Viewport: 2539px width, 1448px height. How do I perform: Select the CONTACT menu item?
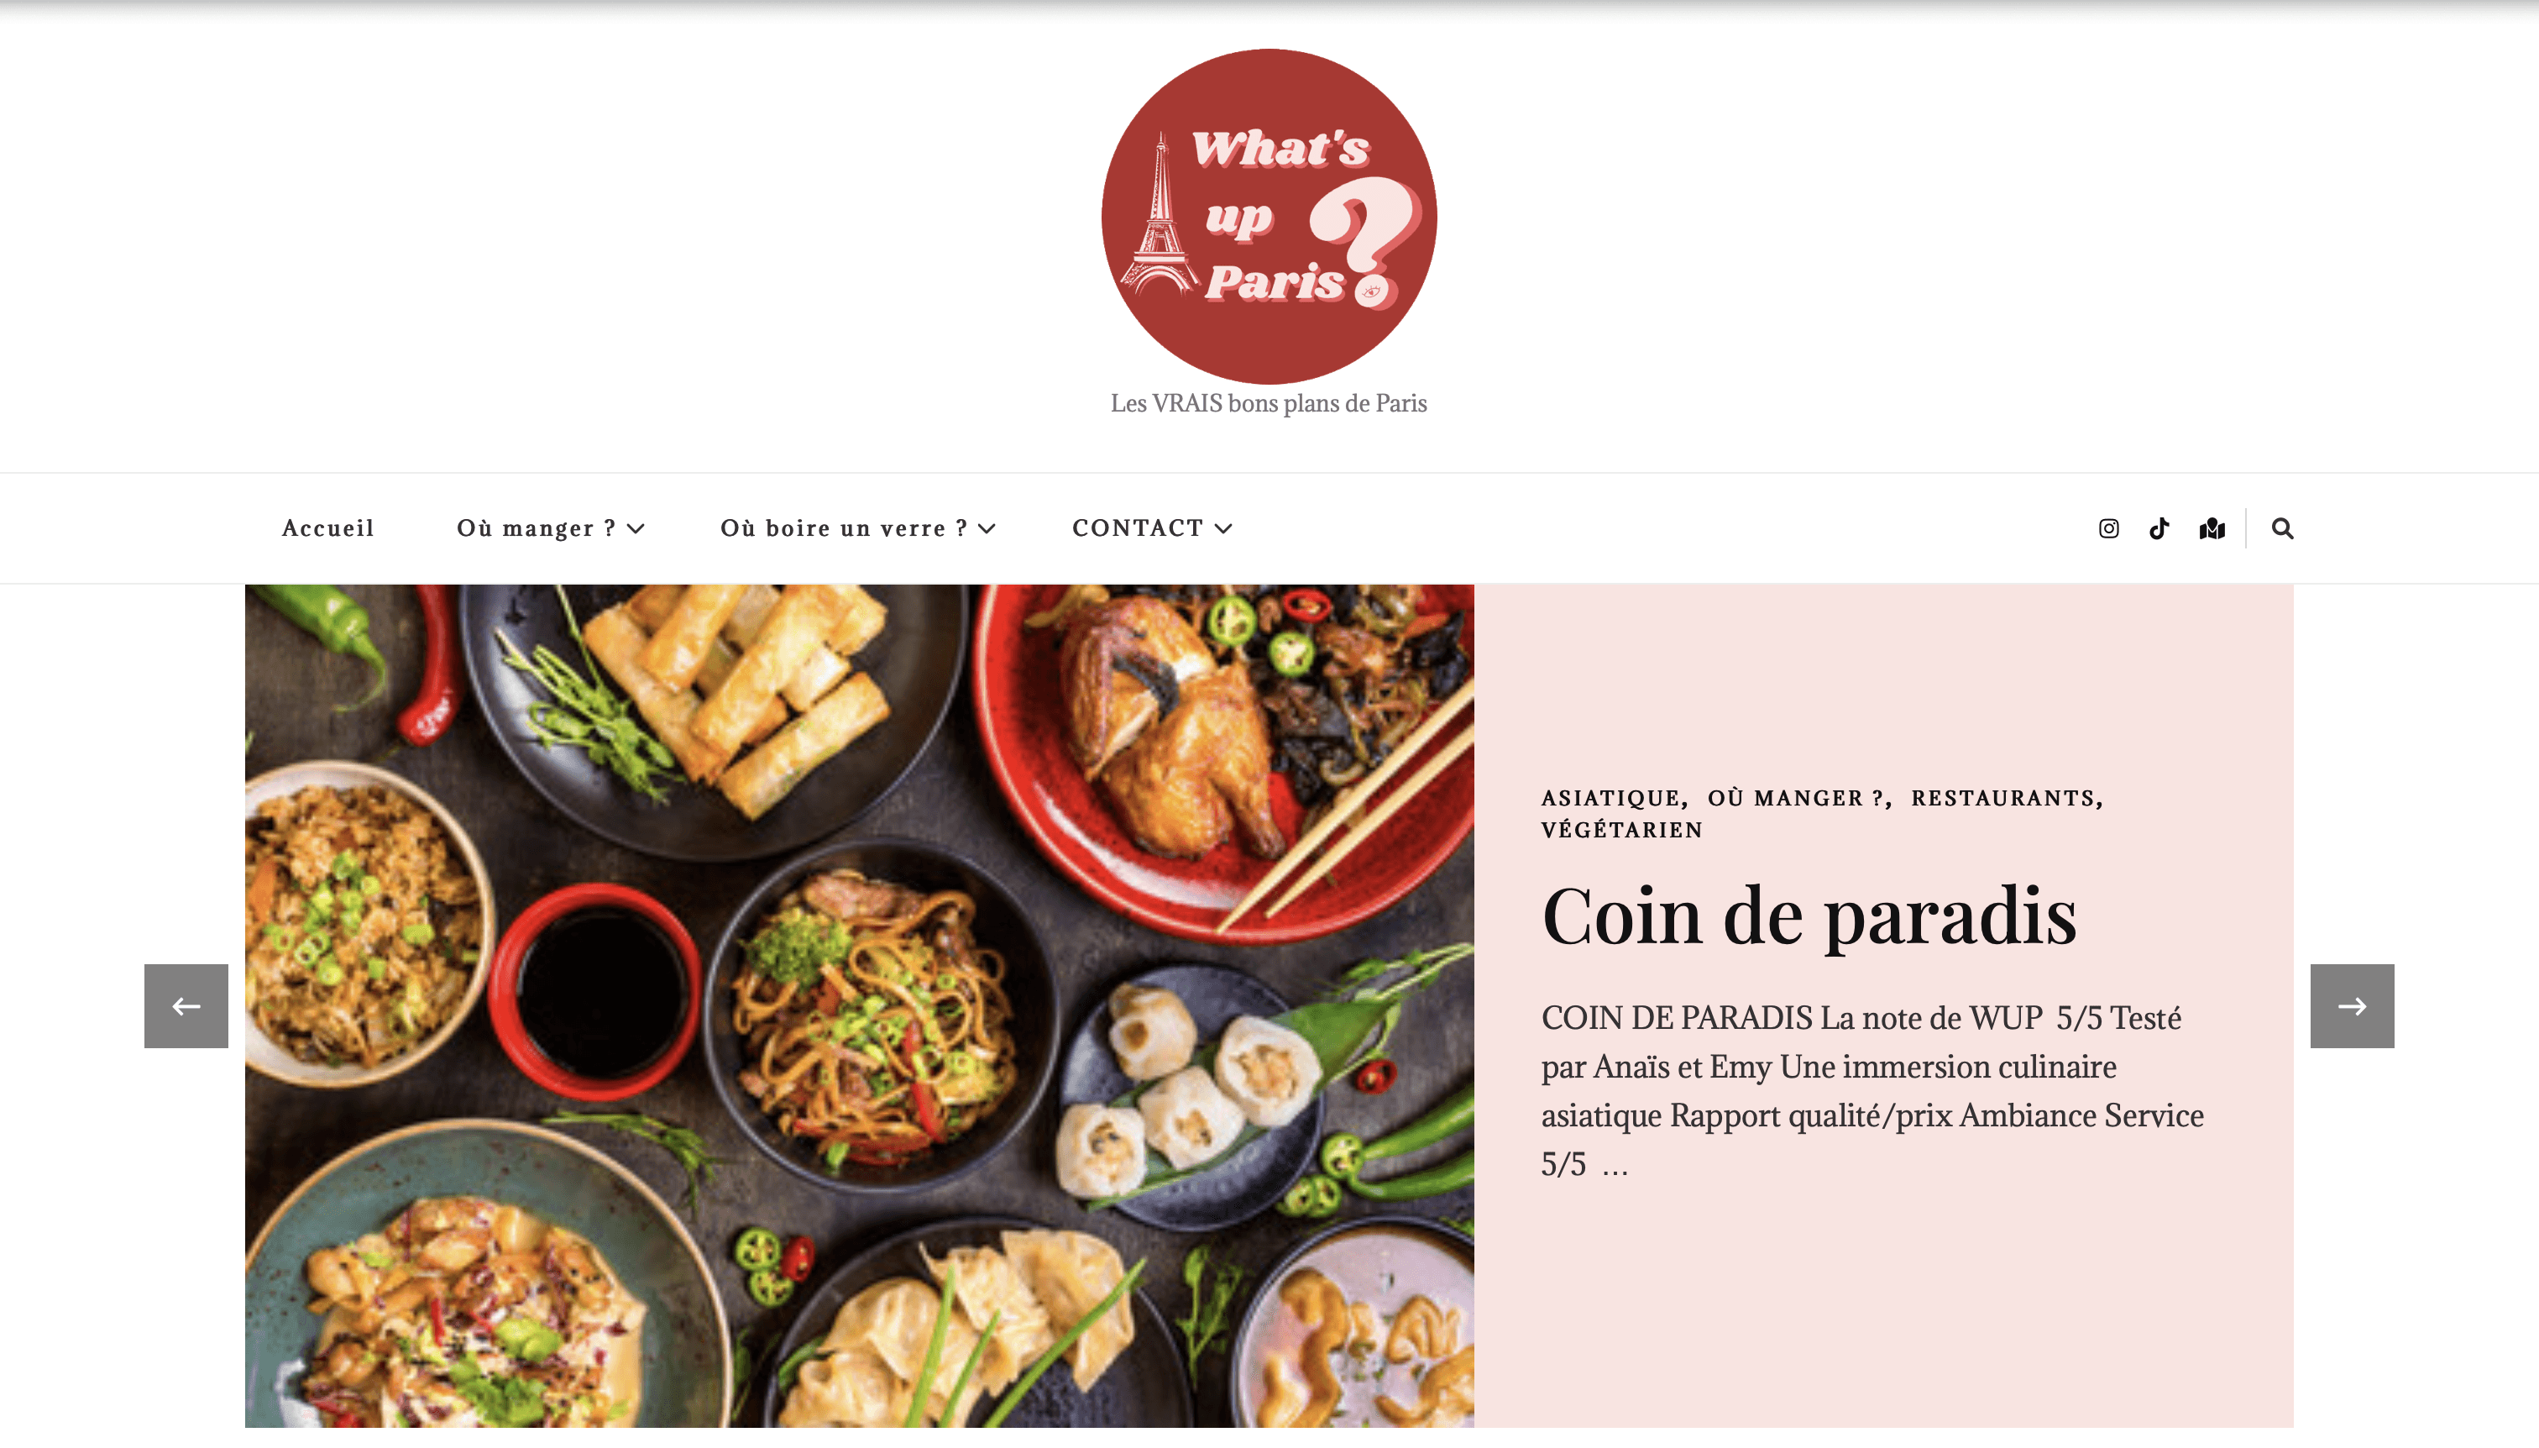tap(1139, 528)
